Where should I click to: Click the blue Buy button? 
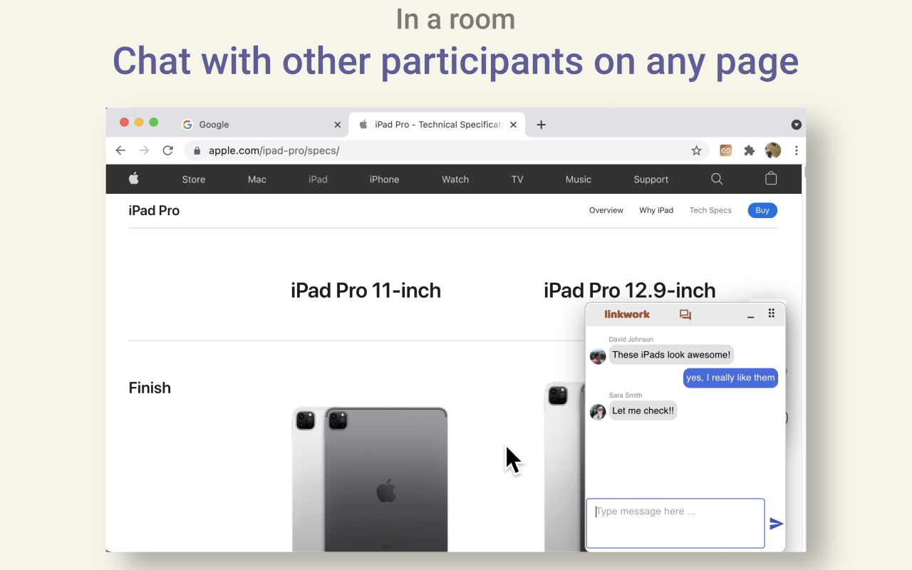762,210
